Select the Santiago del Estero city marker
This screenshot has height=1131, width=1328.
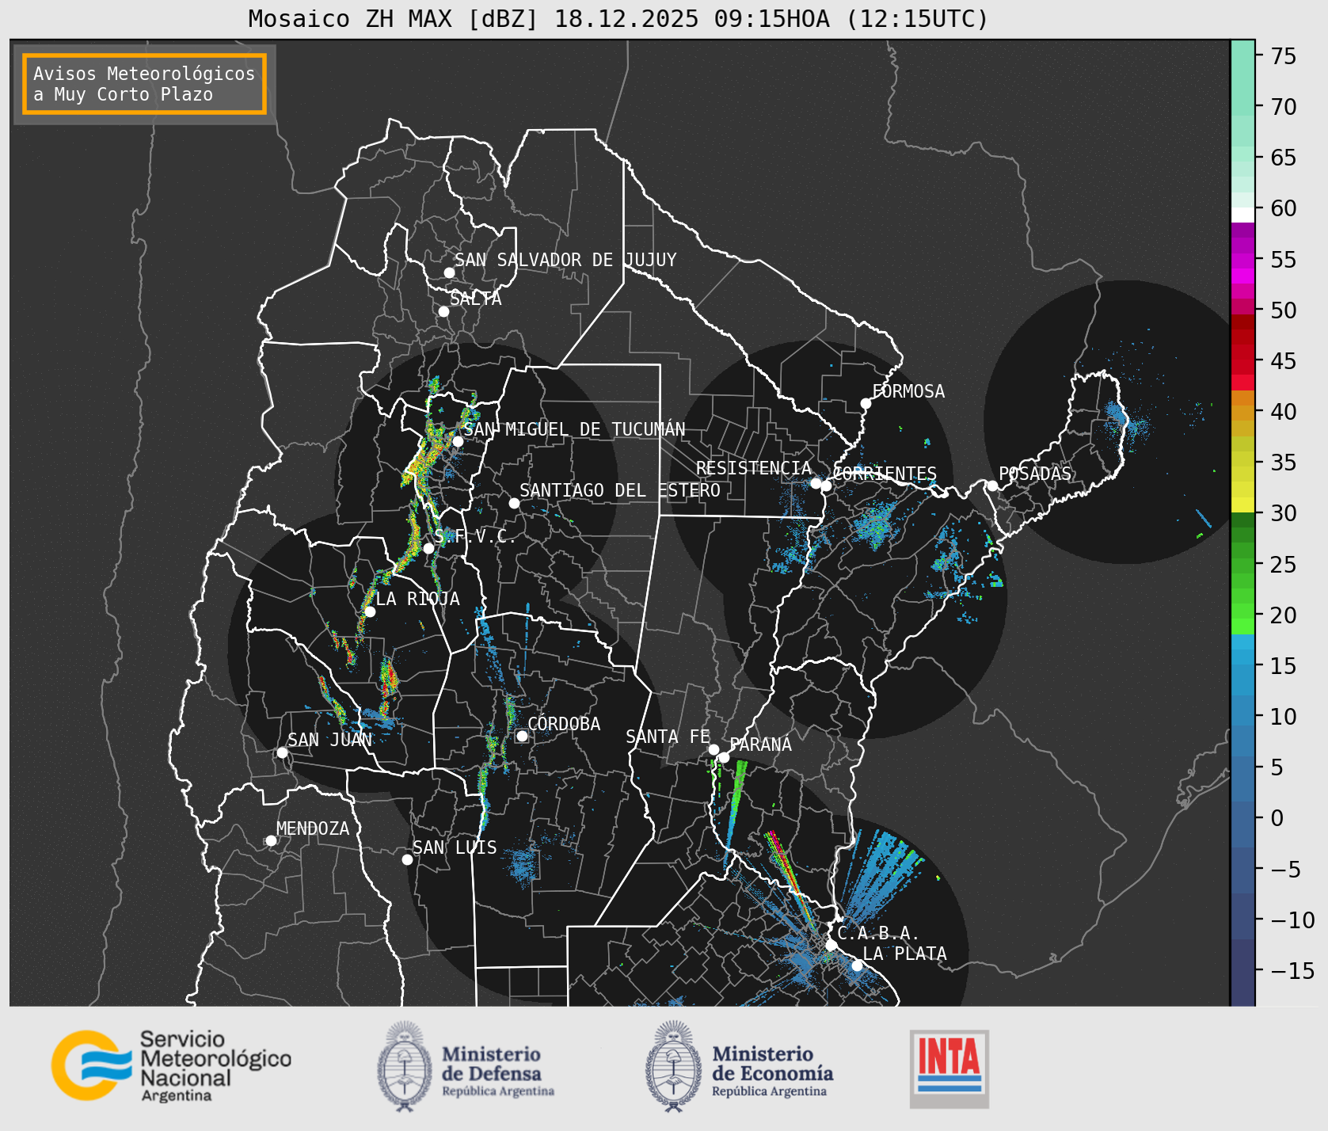point(514,503)
